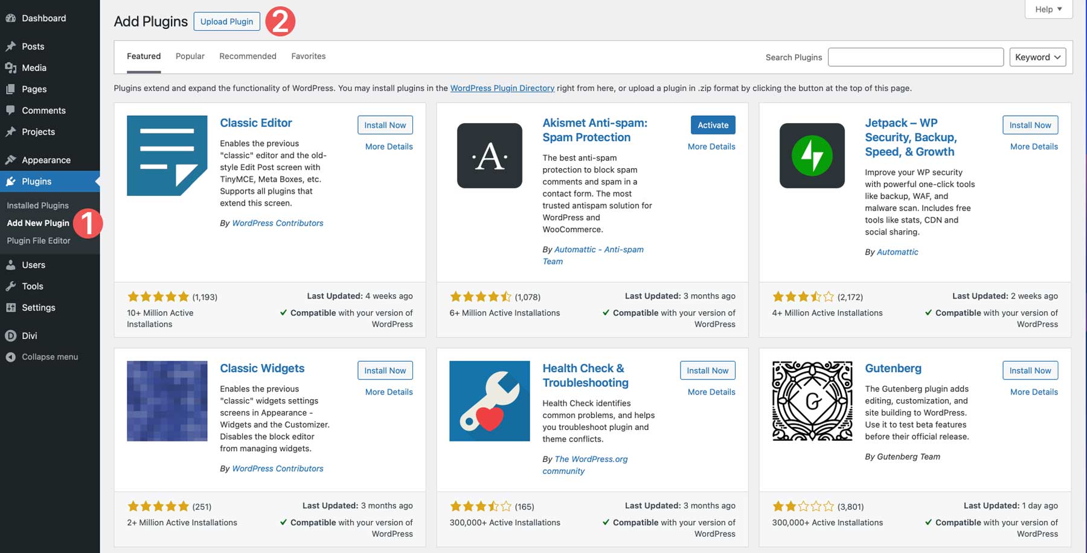Open More Details for Akismet
The image size is (1087, 553).
(711, 147)
